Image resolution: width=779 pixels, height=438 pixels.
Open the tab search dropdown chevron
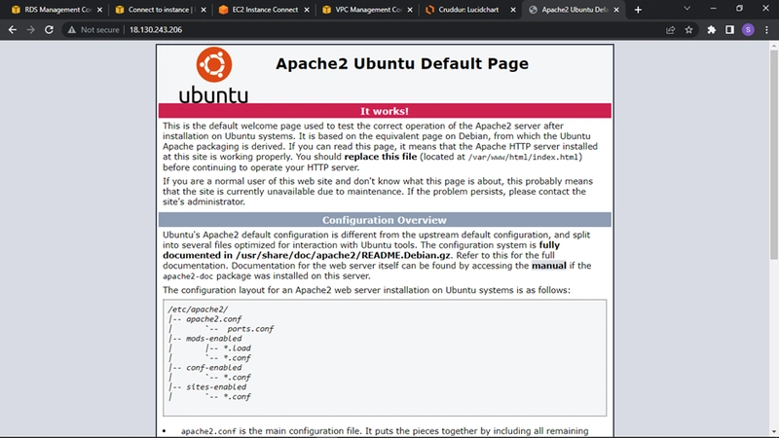click(687, 9)
